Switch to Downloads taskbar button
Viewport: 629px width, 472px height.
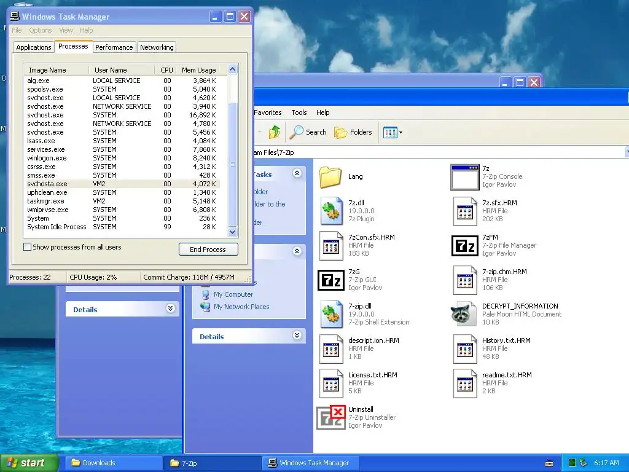(x=114, y=463)
